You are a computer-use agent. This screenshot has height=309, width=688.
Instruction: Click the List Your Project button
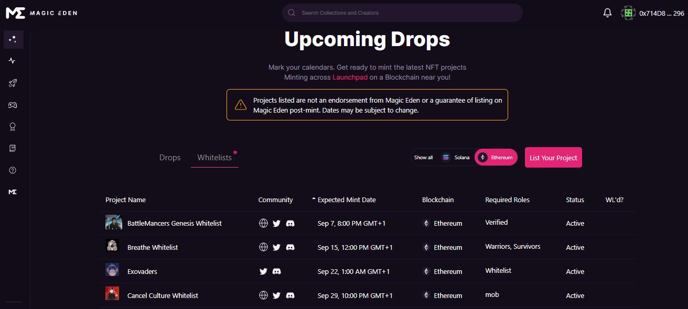click(x=553, y=158)
